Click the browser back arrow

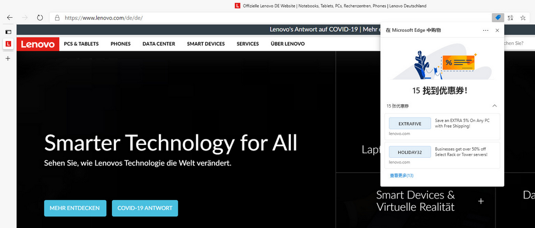click(9, 17)
